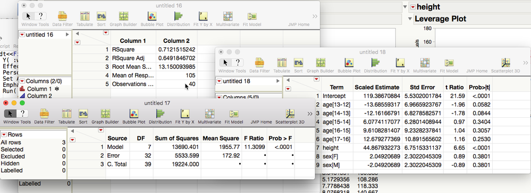The image size is (531, 193).
Task: Select Column 1 in columns list
Action: (40, 89)
